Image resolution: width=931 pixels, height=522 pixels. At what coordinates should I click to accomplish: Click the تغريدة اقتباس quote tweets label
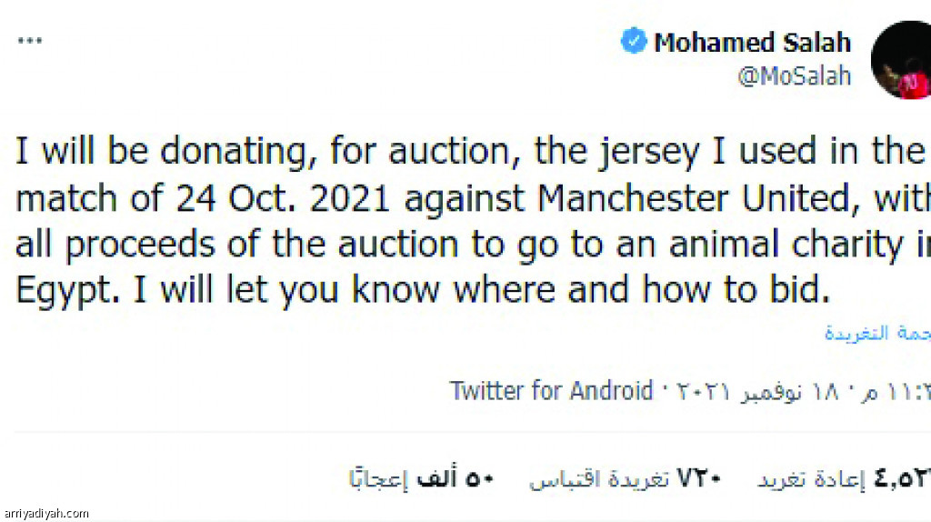[599, 478]
